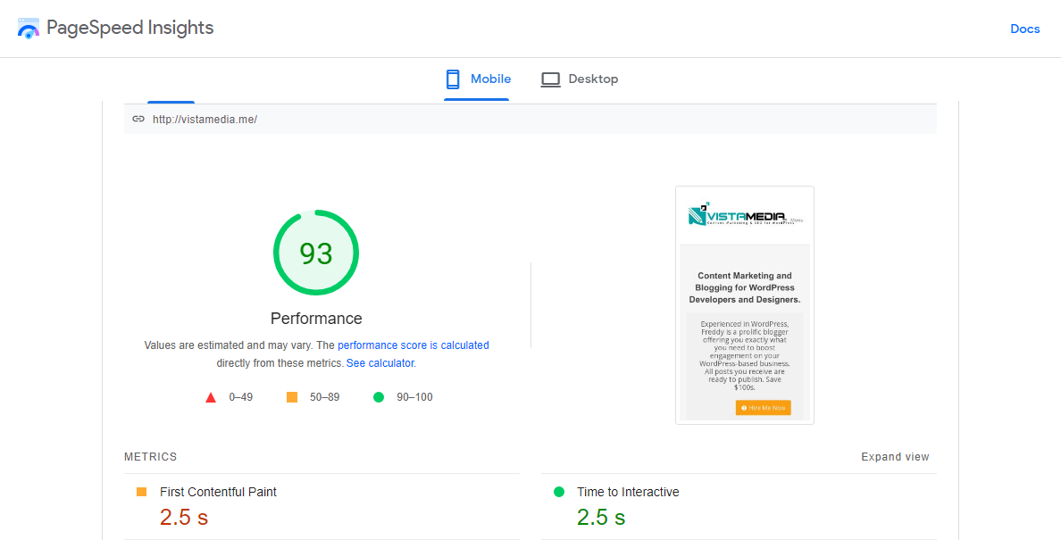
Task: Click the orange square beside First Contentful Paint
Action: [141, 492]
